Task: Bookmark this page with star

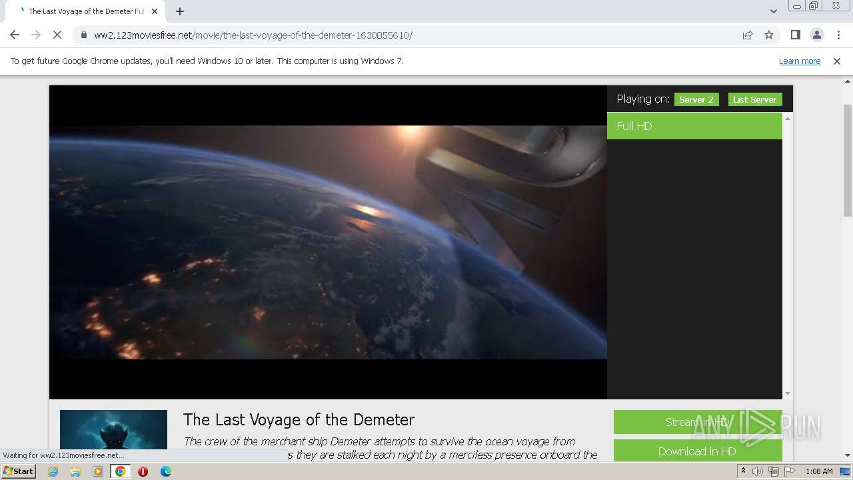Action: pyautogui.click(x=769, y=35)
